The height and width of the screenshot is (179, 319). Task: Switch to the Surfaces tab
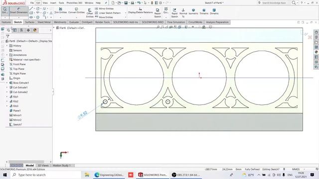coord(30,22)
